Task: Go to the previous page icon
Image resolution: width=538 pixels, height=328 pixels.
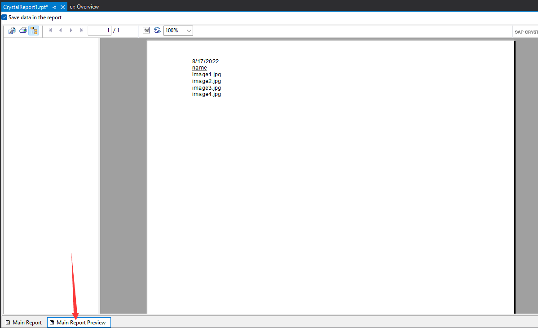Action: click(x=60, y=30)
